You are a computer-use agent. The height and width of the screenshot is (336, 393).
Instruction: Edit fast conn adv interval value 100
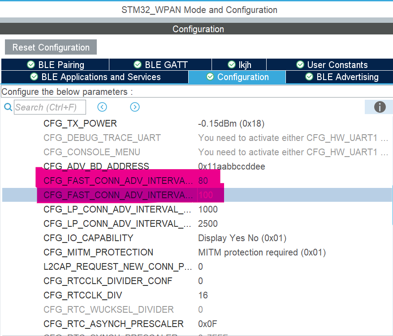point(206,195)
